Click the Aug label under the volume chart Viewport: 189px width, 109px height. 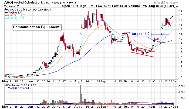77,107
